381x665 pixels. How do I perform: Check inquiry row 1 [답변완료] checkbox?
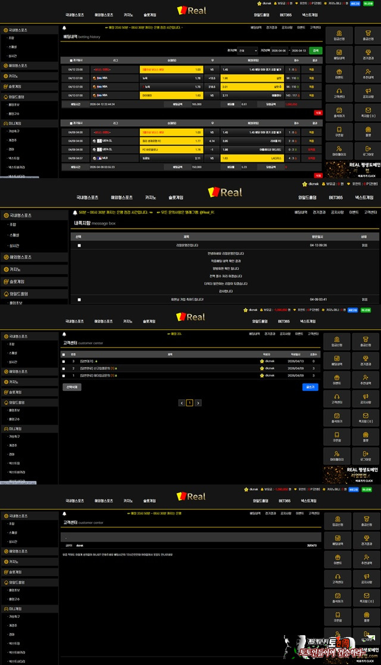click(64, 376)
